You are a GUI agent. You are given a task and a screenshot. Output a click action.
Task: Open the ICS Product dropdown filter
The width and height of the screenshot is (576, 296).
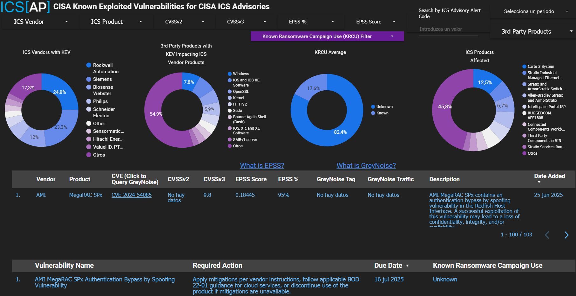point(116,22)
